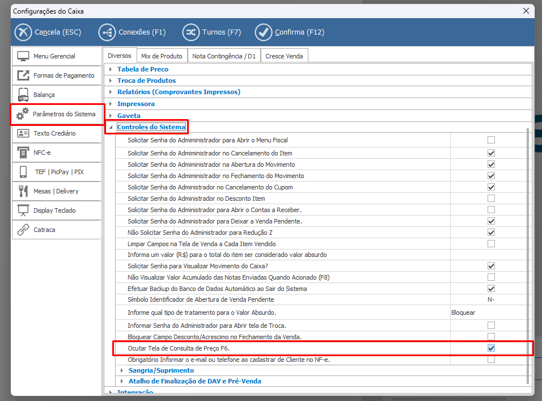Open the NFC-e receipt icon
The image size is (542, 401).
pos(23,153)
